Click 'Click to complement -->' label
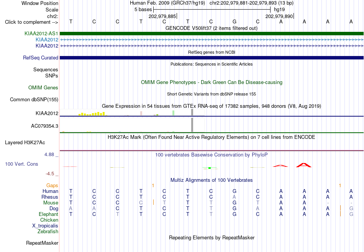 pyautogui.click(x=31, y=22)
